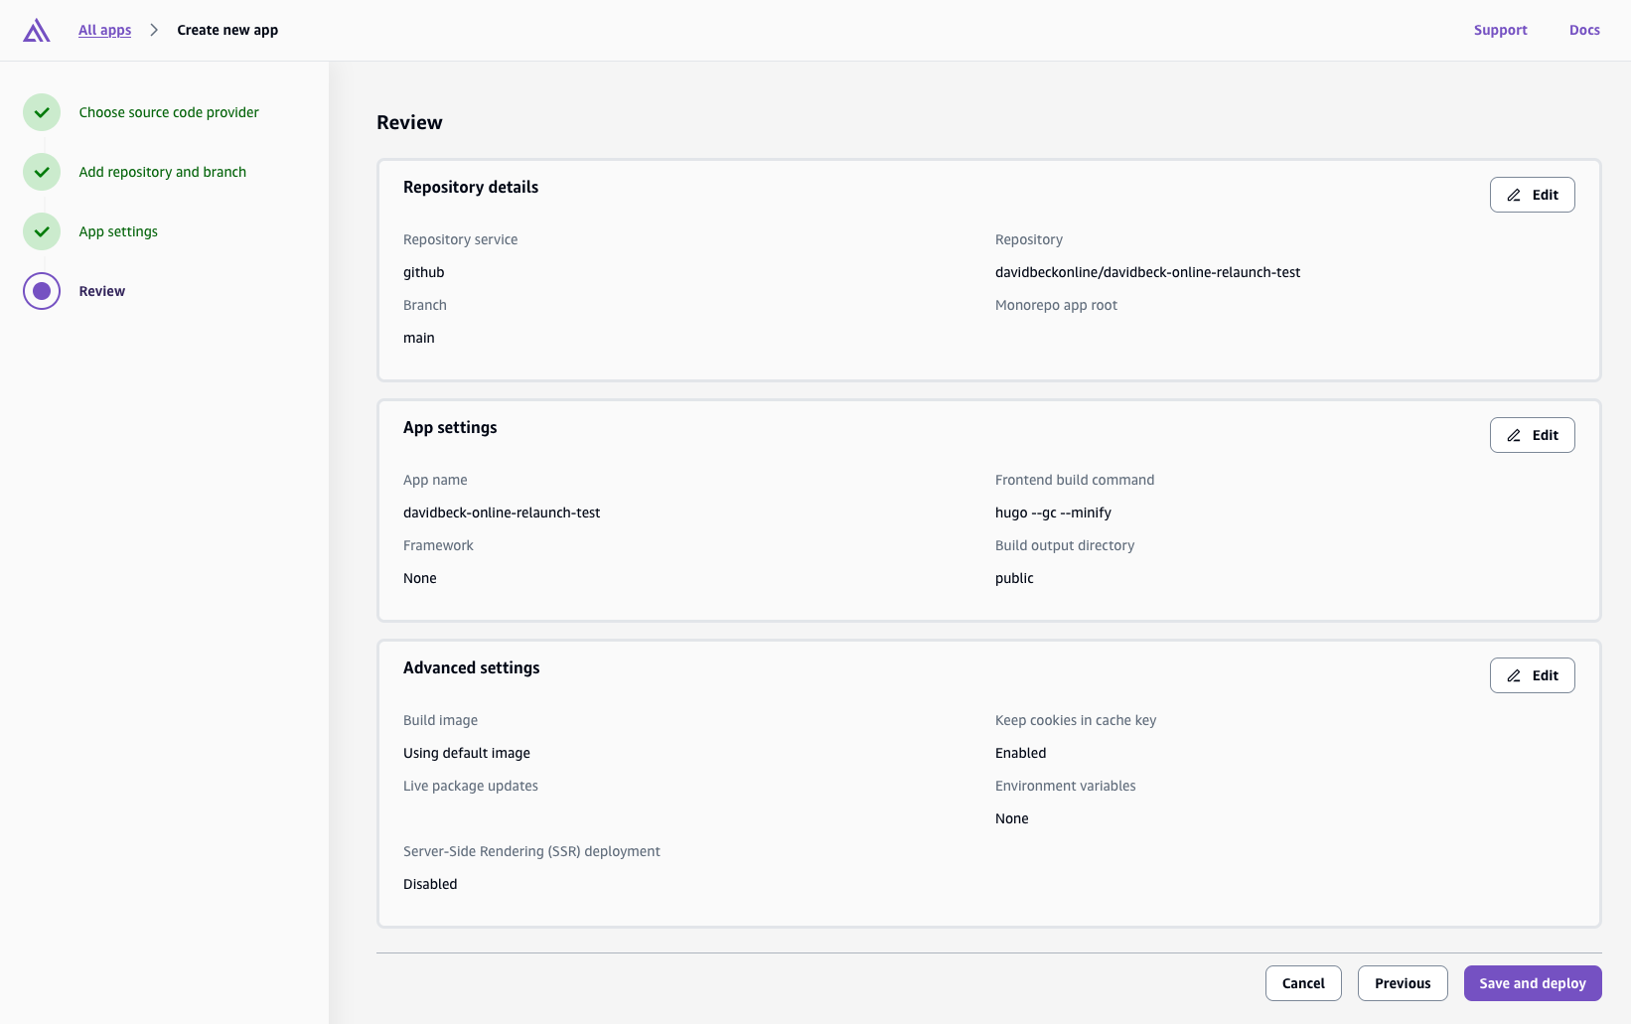This screenshot has width=1631, height=1024.
Task: Click the purple Review step indicator circle
Action: coord(42,291)
